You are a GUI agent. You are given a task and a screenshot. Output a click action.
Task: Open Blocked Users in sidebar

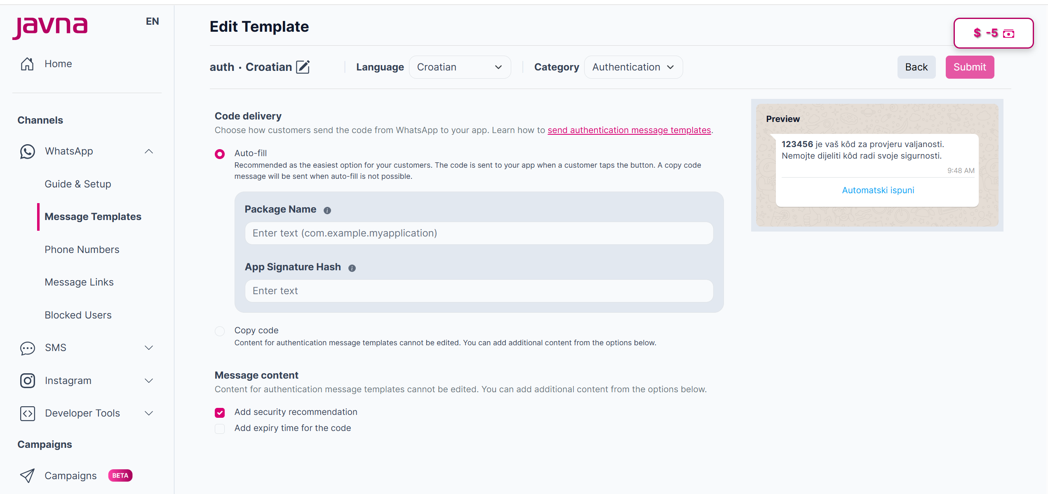[78, 315]
